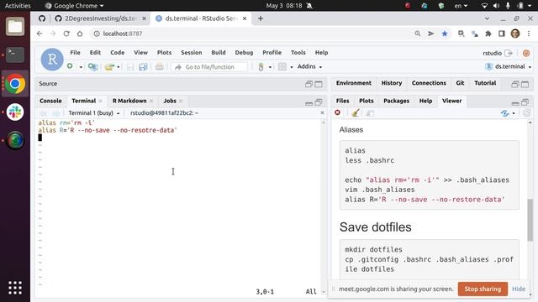Expand the recent files dropdown arrow
Image resolution: width=538 pixels, height=302 pixels.
pyautogui.click(x=119, y=67)
